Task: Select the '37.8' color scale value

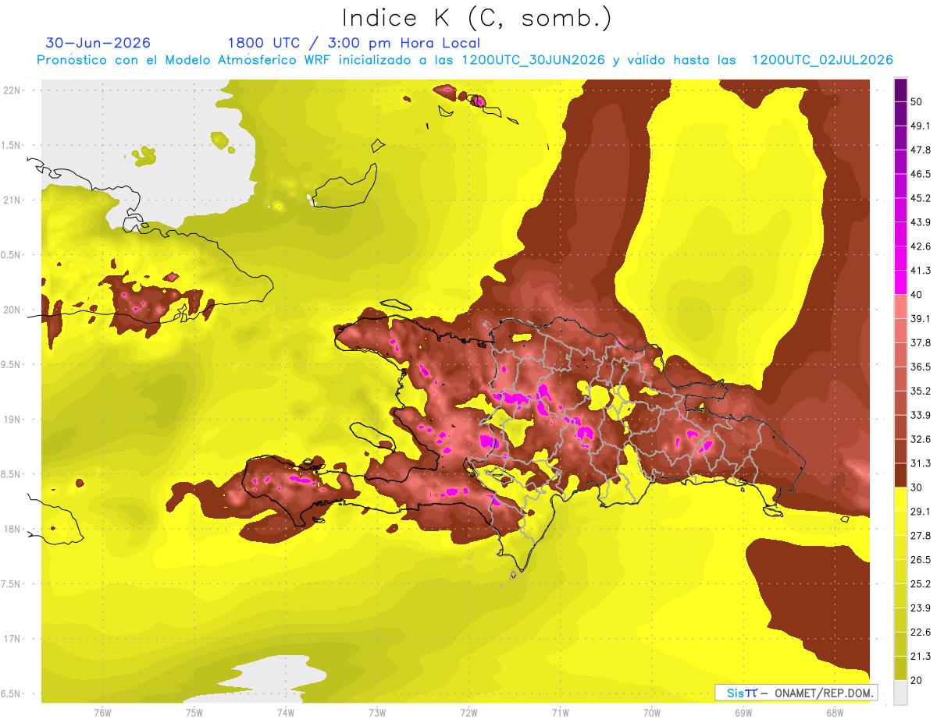Action: coord(921,342)
